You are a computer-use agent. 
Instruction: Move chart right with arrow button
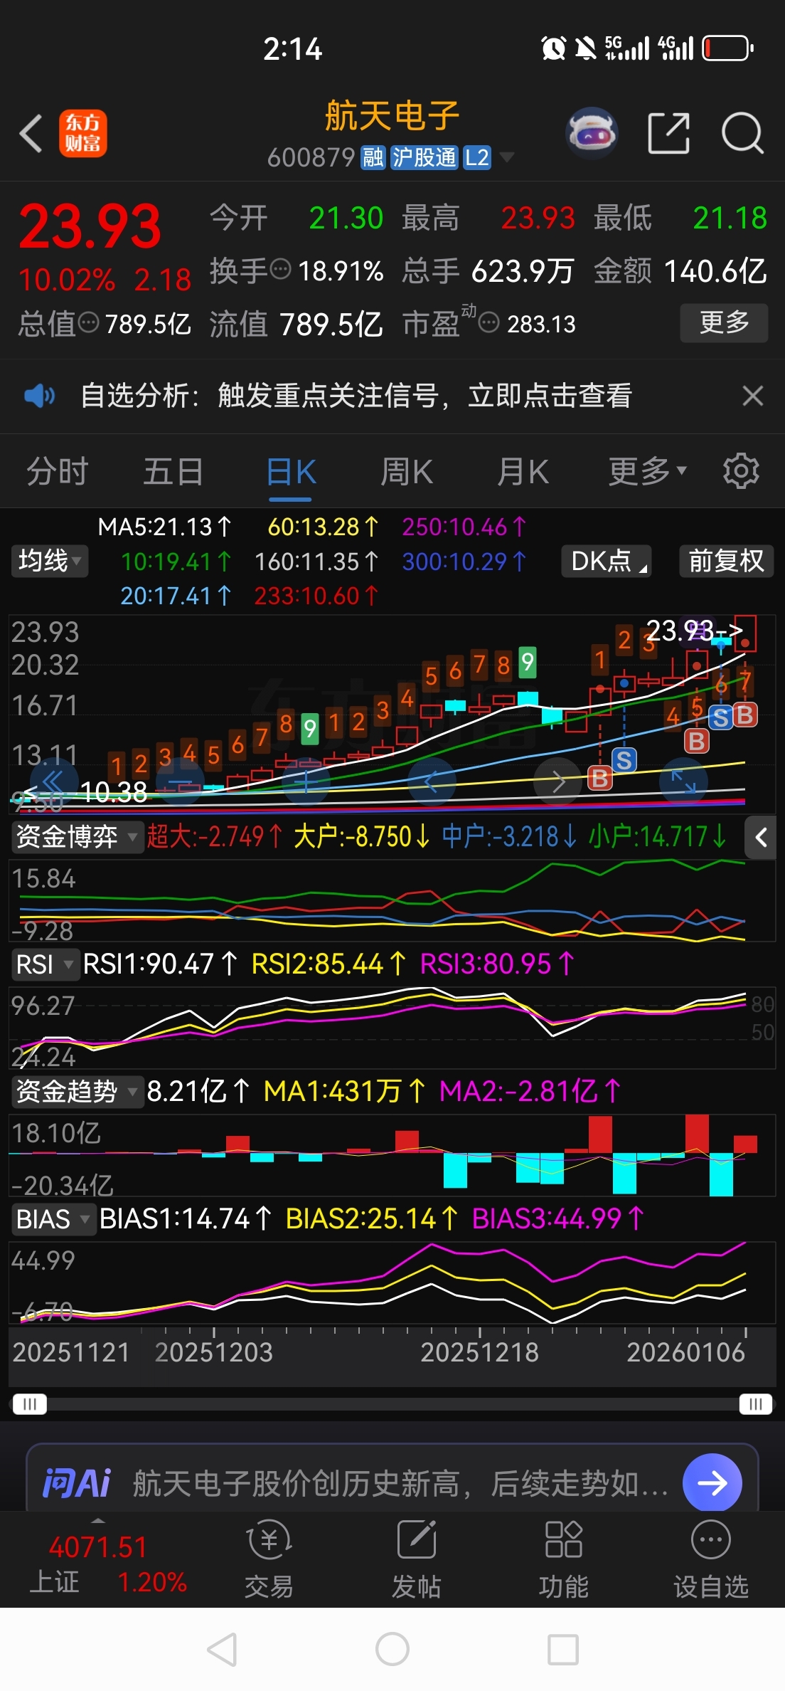tap(558, 782)
